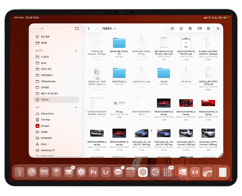The width and height of the screenshot is (242, 196).
Task: Open the Mail app with 54 badge
Action: [69, 172]
